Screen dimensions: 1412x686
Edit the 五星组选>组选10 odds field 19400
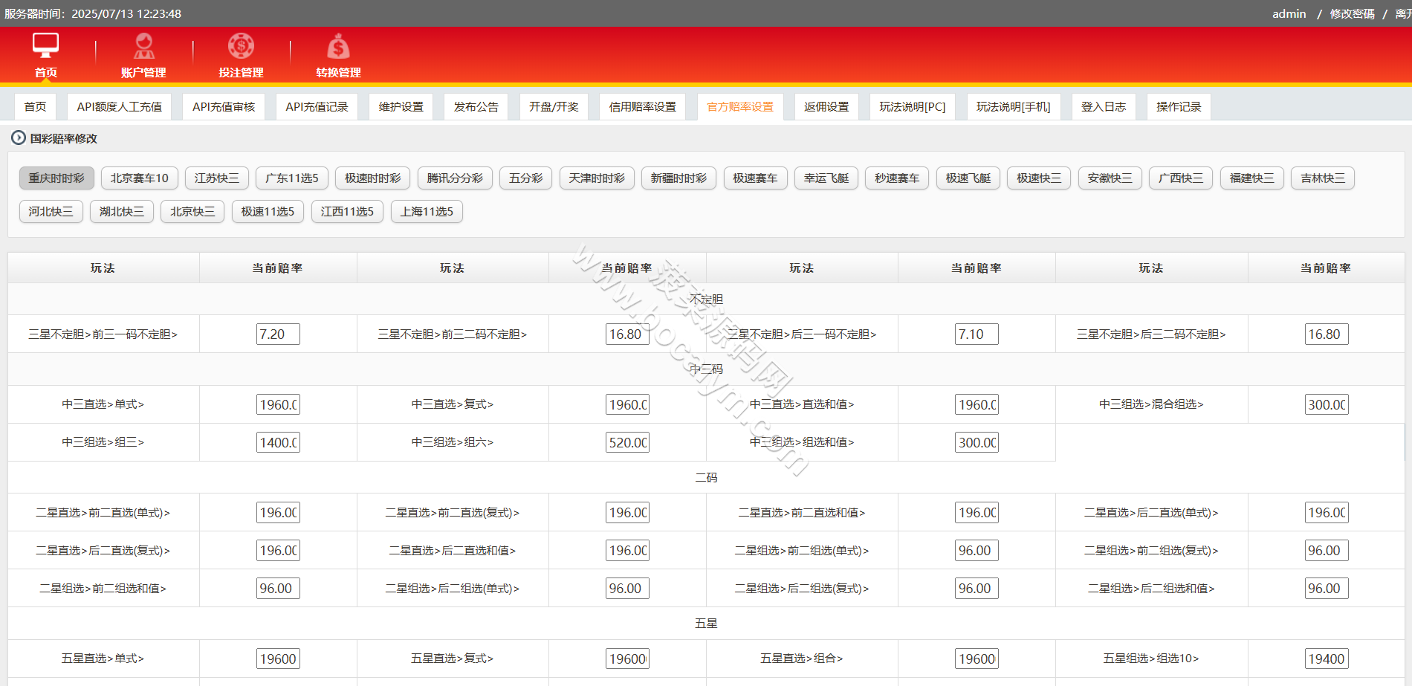point(1327,659)
